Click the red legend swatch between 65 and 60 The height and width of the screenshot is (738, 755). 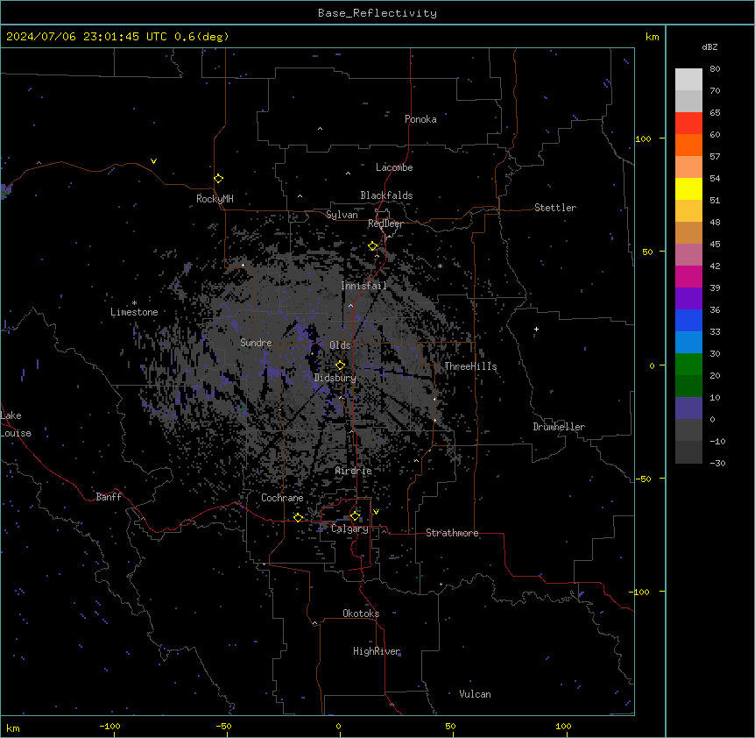(688, 124)
